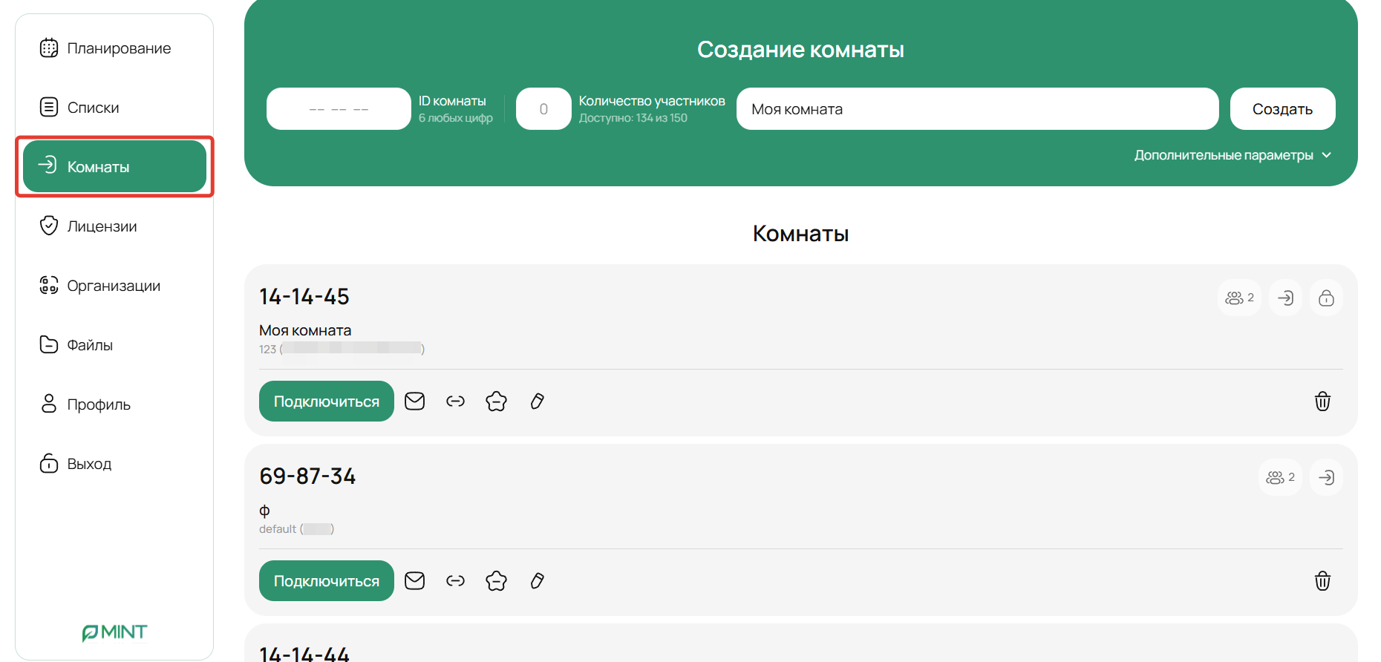
Task: Click envelope invite icon for room 14-14-45
Action: [x=414, y=402]
